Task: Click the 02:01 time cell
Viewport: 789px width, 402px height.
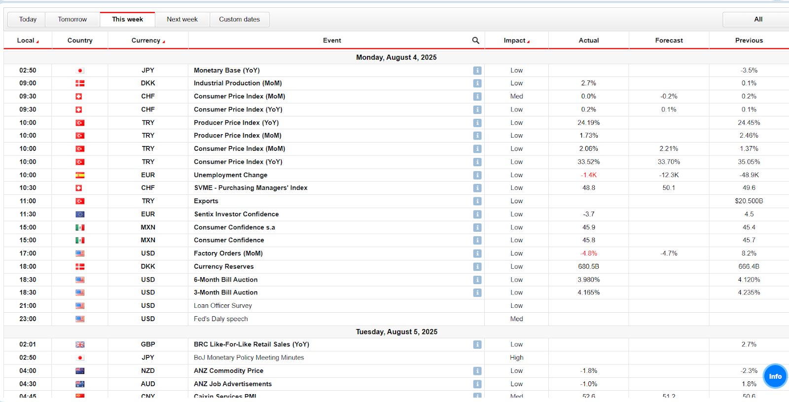Action: (28, 345)
